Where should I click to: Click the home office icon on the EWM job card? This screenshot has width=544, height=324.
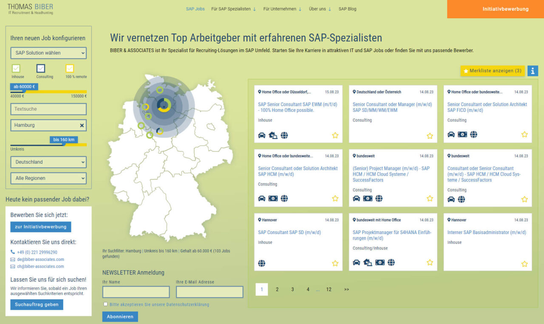[x=274, y=134]
